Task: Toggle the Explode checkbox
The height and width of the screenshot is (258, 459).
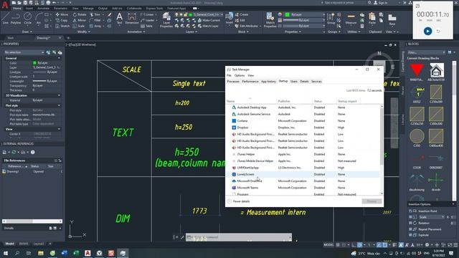Action: (410, 235)
